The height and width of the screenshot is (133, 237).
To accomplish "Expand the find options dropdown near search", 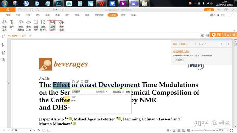I will click(x=214, y=15).
